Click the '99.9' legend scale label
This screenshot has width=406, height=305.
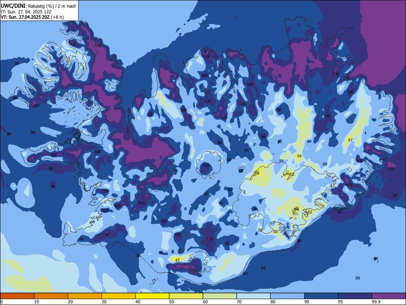coord(376,302)
